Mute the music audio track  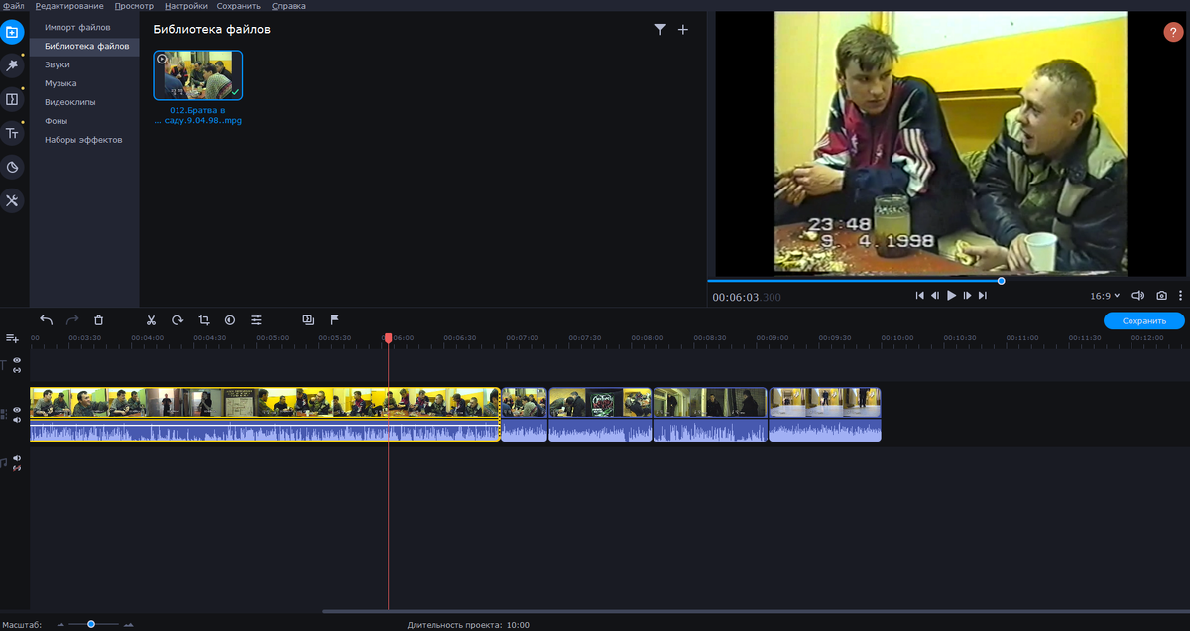pyautogui.click(x=17, y=457)
